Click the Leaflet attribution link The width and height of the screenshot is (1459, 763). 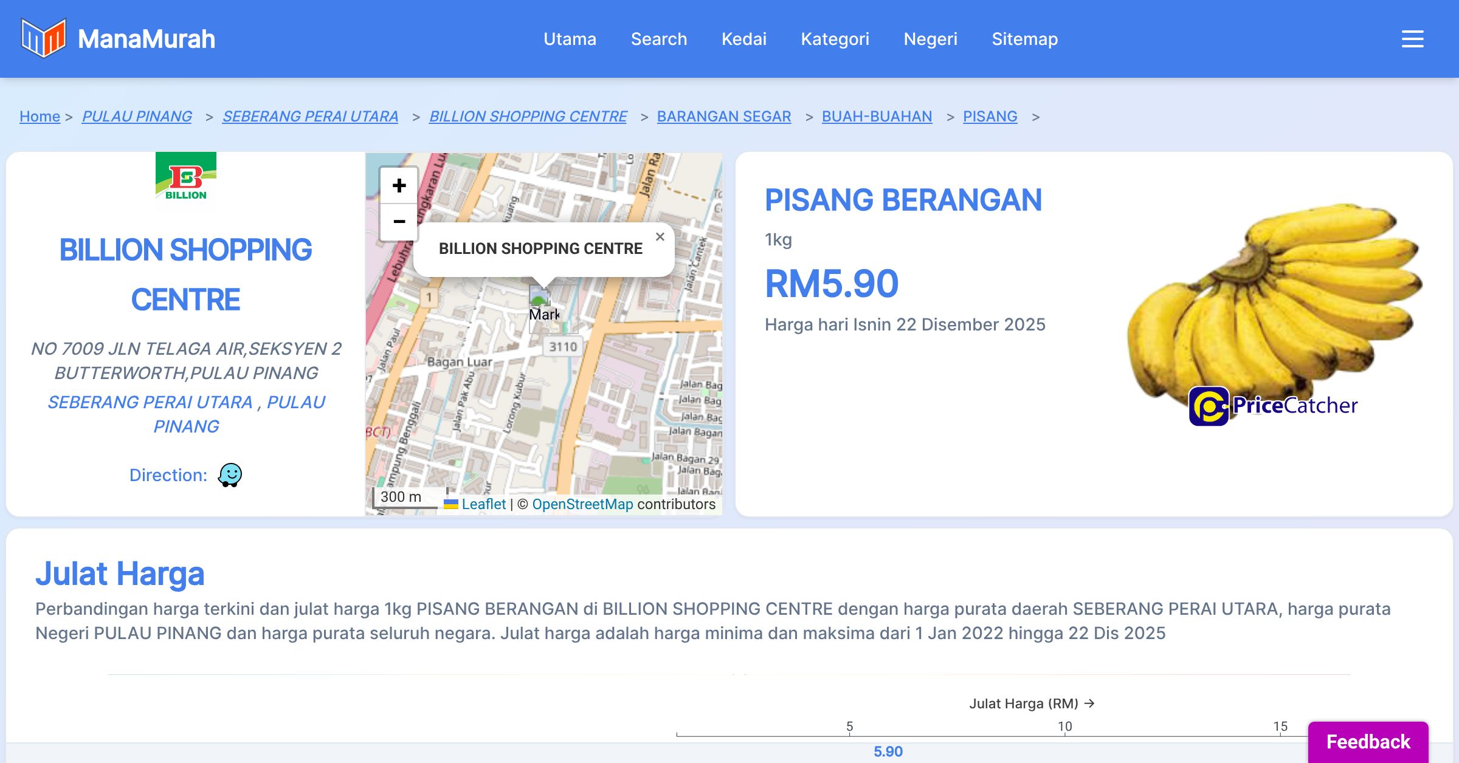tap(483, 504)
